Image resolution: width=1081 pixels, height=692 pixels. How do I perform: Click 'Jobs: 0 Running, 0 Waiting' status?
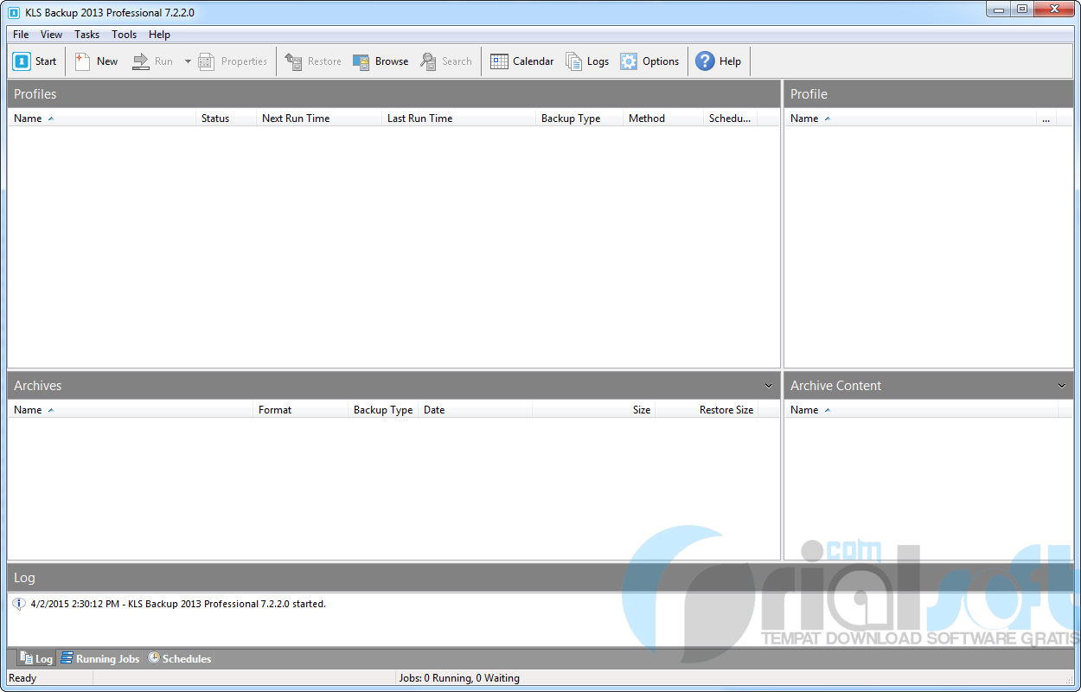click(x=459, y=678)
